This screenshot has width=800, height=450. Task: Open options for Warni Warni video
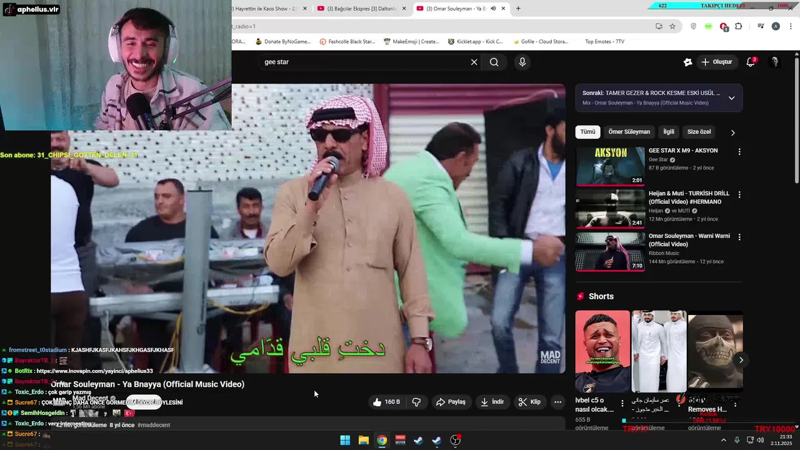coord(739,237)
